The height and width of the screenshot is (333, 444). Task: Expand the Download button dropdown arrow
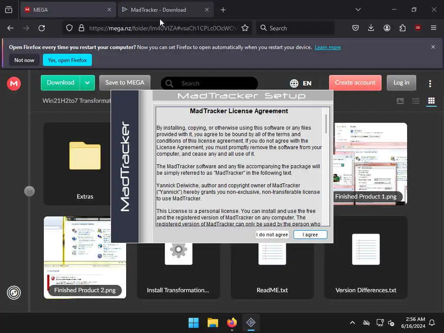coord(87,83)
